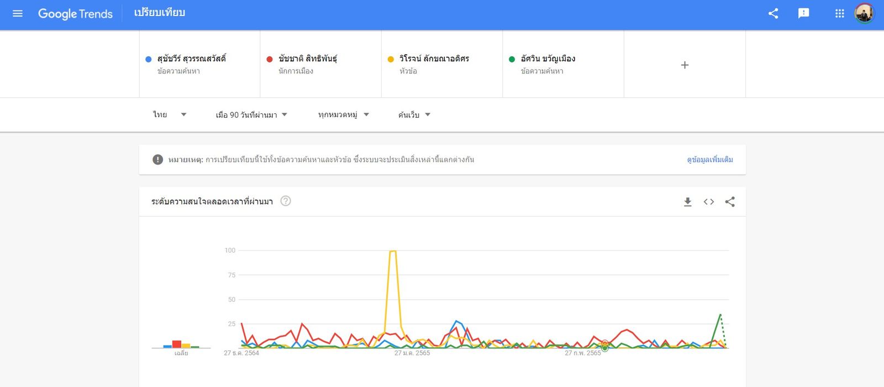
Task: Click the นักการเมือง subtitle under ชัชชาติ
Action: pyautogui.click(x=296, y=71)
